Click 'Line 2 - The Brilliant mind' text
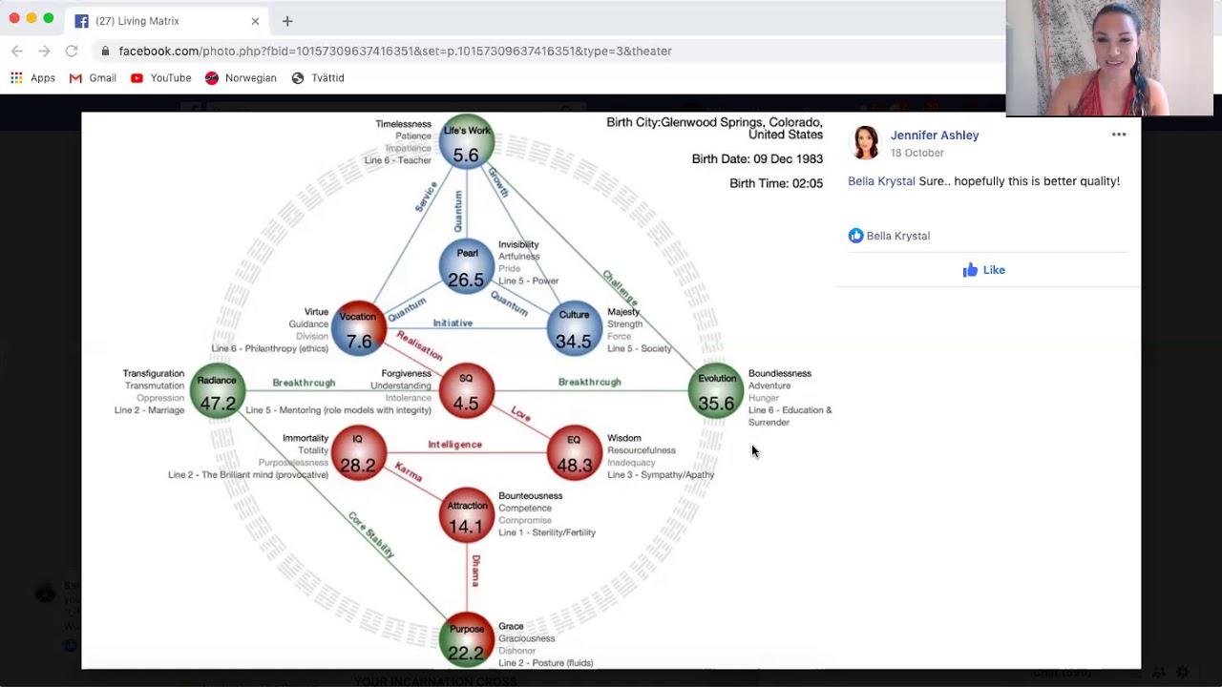The width and height of the screenshot is (1222, 687). coord(248,475)
